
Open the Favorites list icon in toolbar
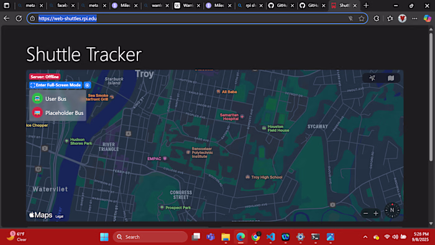tap(390, 19)
